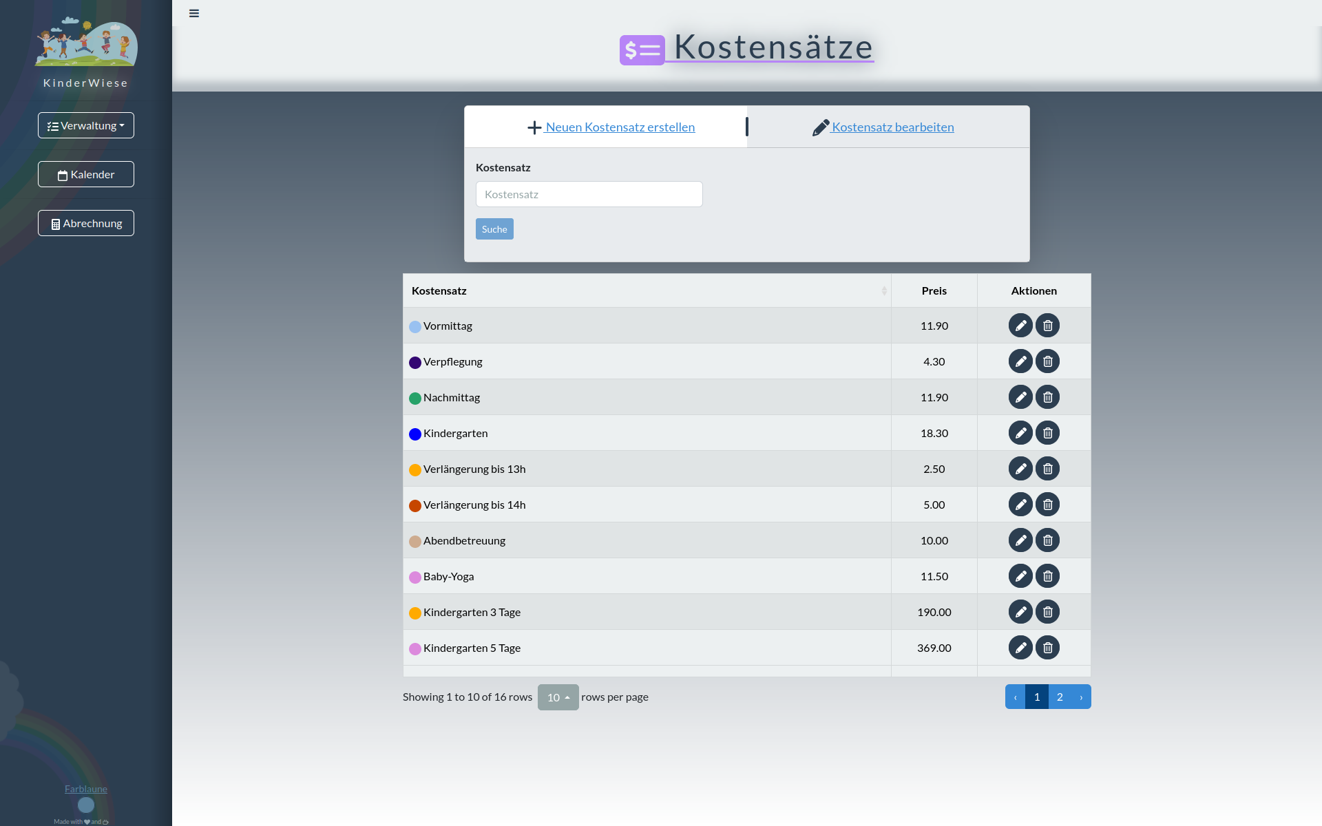Edit the Abendbetreuung cost rate
This screenshot has width=1322, height=826.
1020,540
